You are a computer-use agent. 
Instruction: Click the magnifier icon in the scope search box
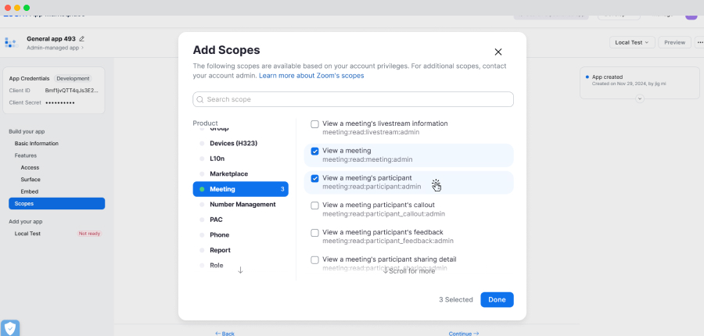200,99
